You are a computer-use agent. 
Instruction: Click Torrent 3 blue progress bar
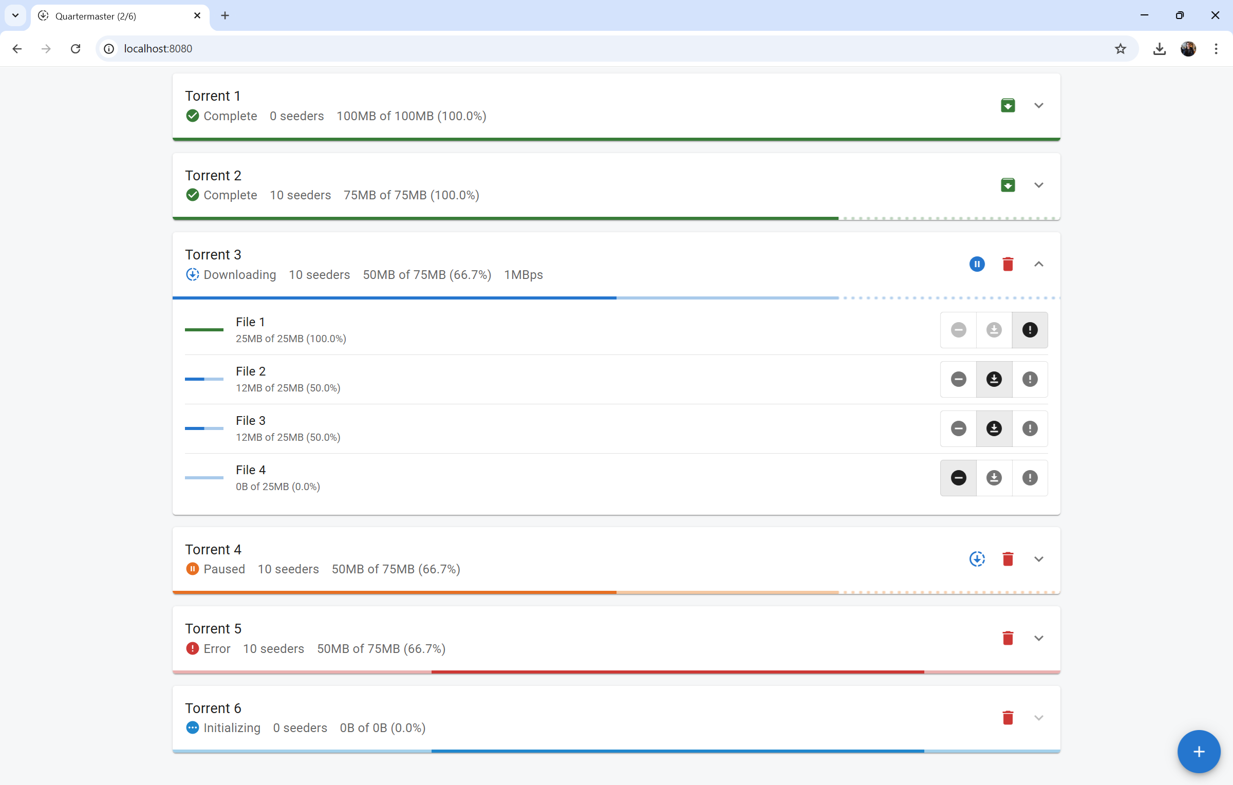(616, 298)
